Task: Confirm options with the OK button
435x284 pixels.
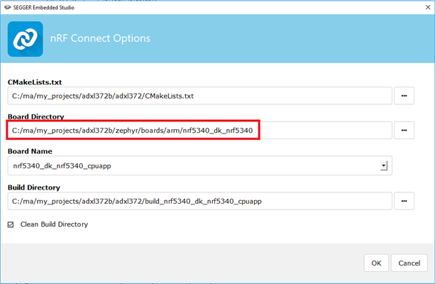Action: [376, 263]
